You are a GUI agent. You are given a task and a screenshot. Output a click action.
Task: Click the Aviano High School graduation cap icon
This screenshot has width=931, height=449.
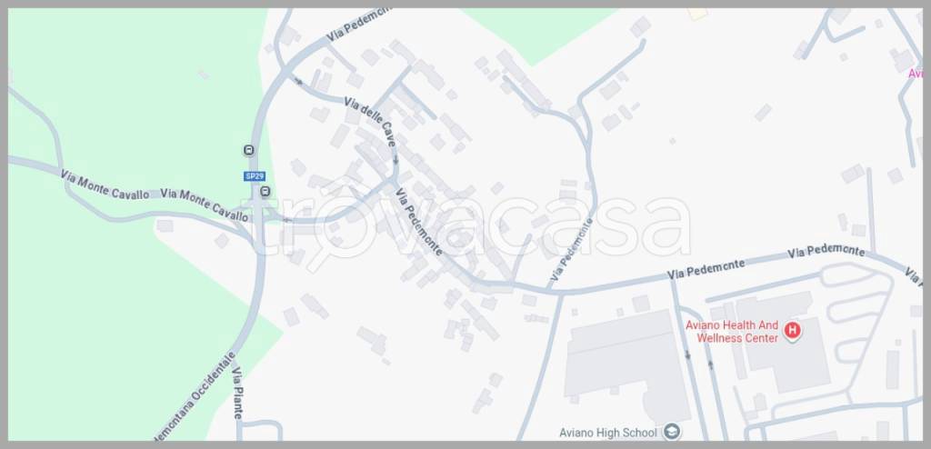(x=672, y=432)
